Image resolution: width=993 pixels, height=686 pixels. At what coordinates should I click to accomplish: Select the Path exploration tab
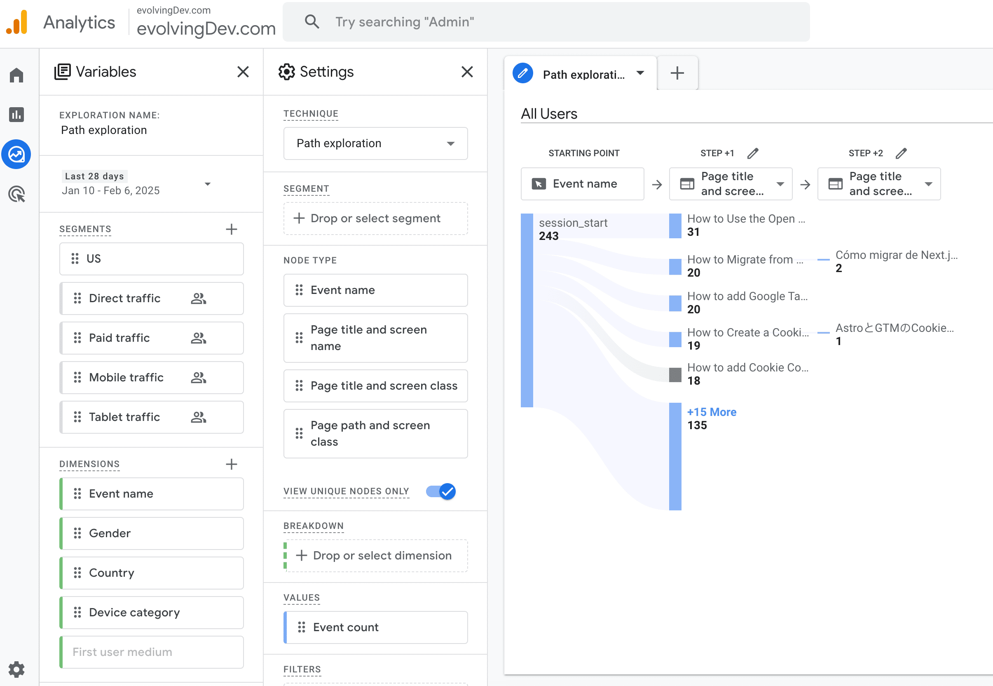(580, 73)
